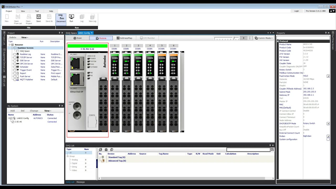The height and width of the screenshot is (189, 336).
Task: Collapse the Protocol property section
Action: [x=278, y=41]
